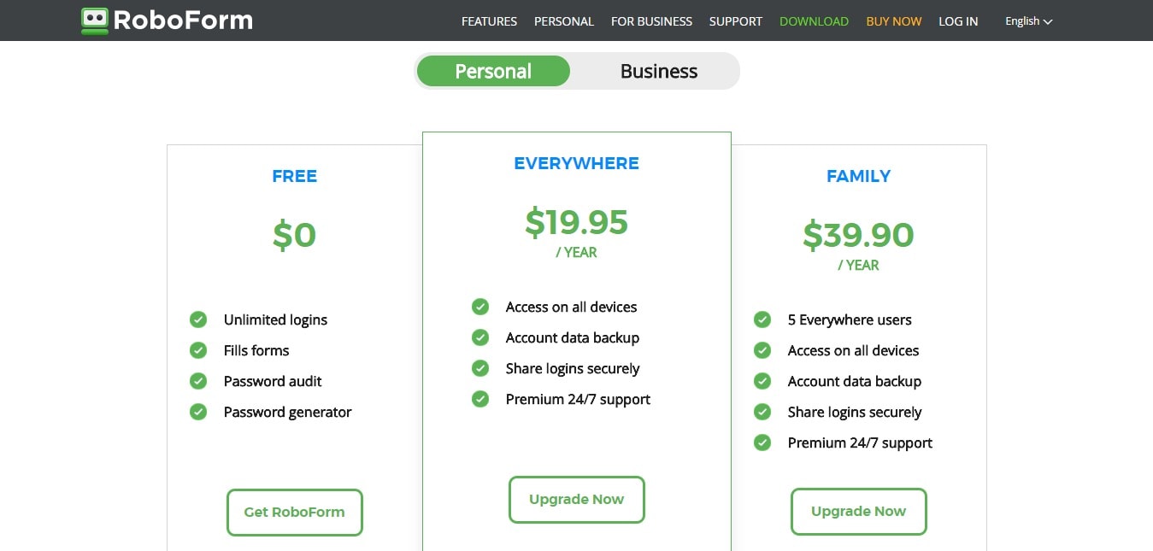This screenshot has height=551, width=1153.
Task: Click the FAMILY plan heading
Action: (859, 176)
